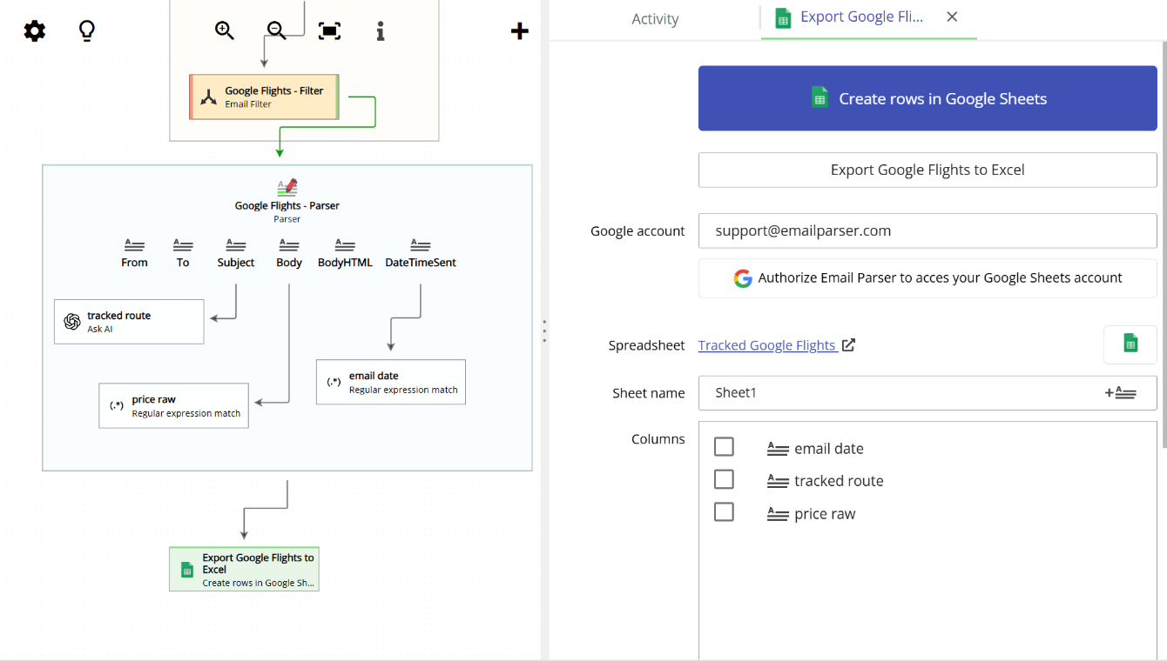Collapse the side panel using the divider handle
The width and height of the screenshot is (1167, 661).
tap(544, 330)
